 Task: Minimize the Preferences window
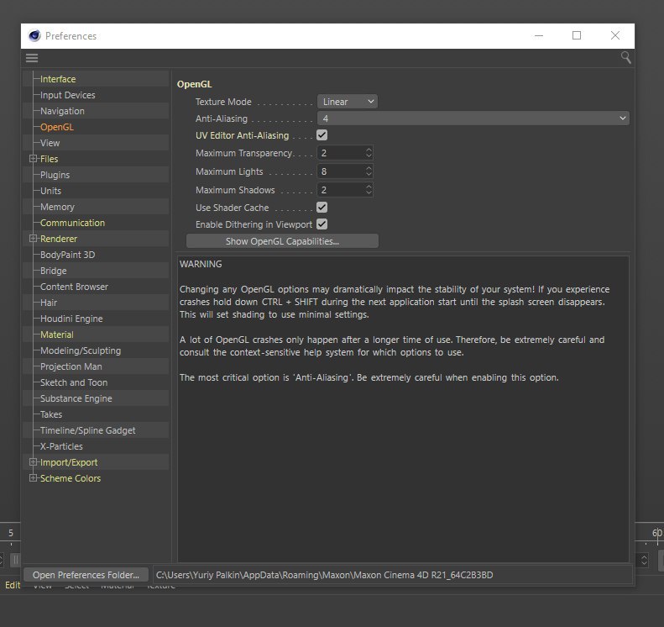[x=539, y=35]
